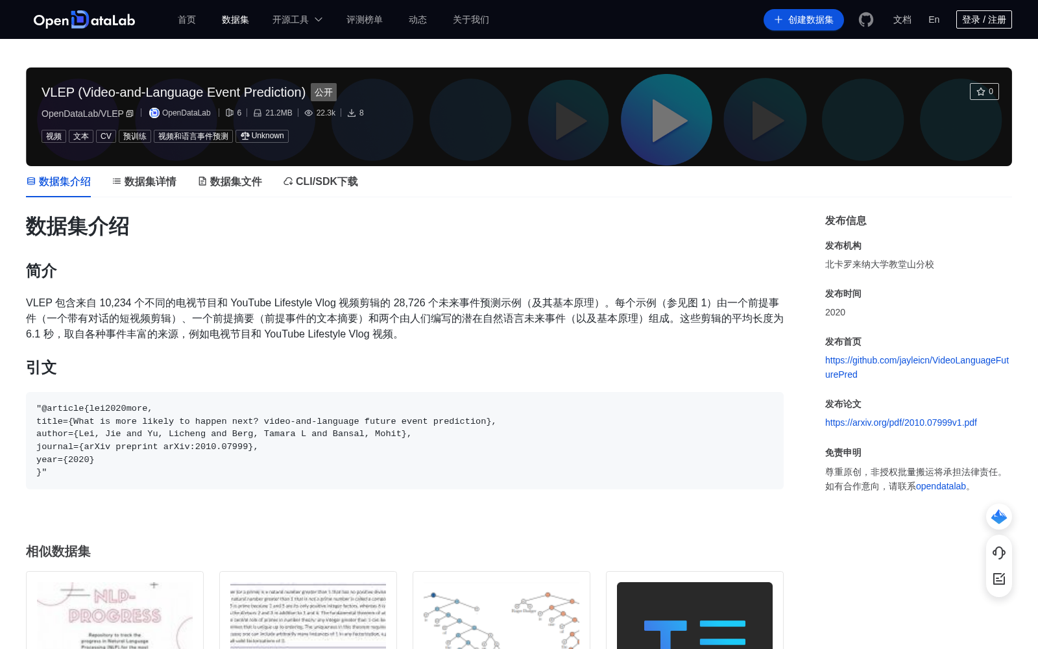Click the 登录 / 注册 button
Viewport: 1038px width, 649px height.
tap(984, 19)
